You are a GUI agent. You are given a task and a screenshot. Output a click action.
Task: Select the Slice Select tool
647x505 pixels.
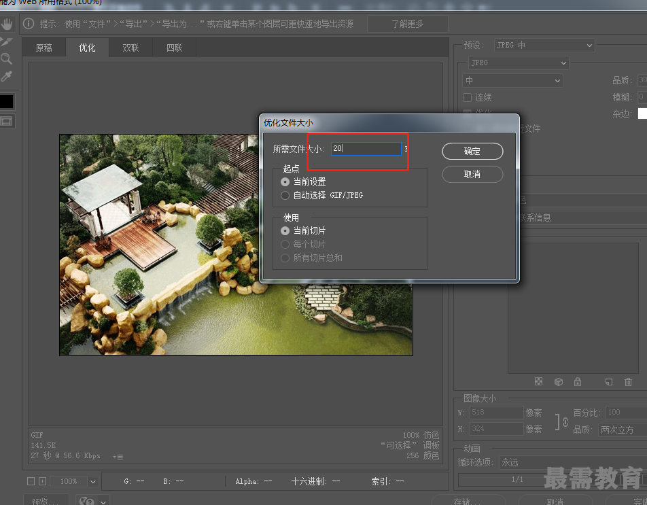tap(7, 41)
